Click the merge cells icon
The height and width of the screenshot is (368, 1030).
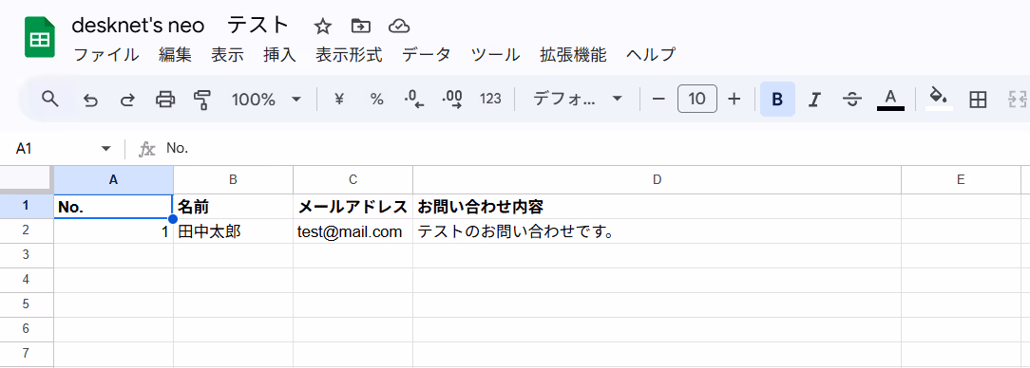1018,100
